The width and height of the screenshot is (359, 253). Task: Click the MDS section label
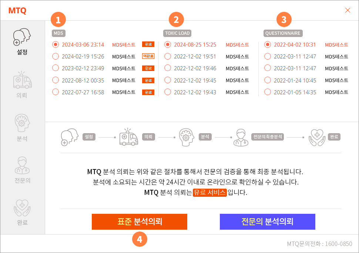point(58,33)
